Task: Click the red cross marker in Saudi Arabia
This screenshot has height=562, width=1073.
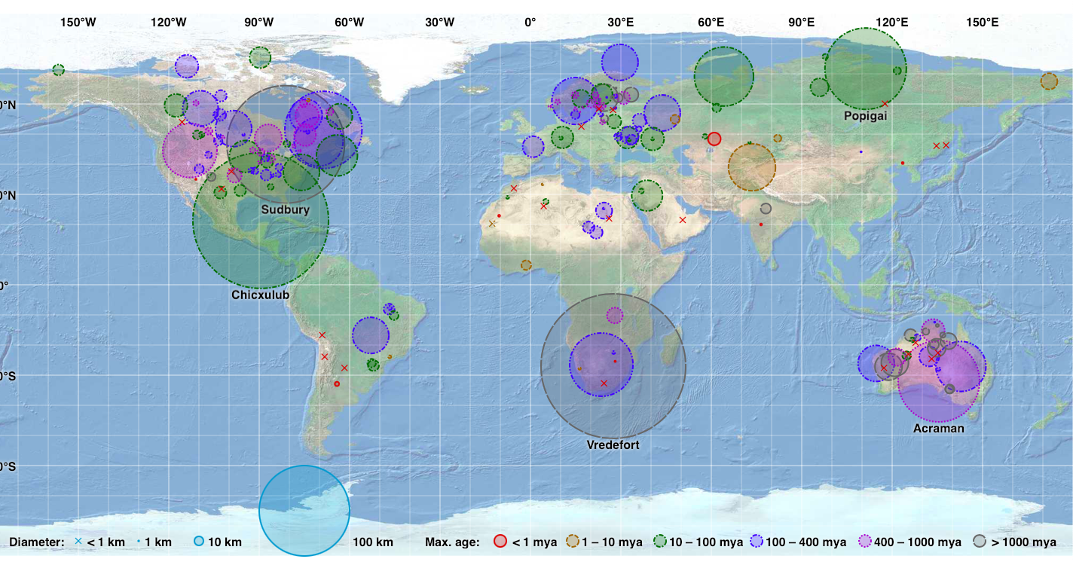Action: [682, 220]
